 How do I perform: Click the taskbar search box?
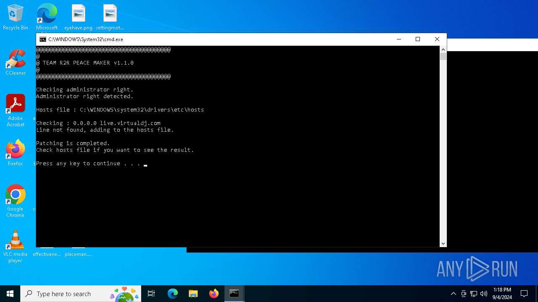tap(81, 294)
